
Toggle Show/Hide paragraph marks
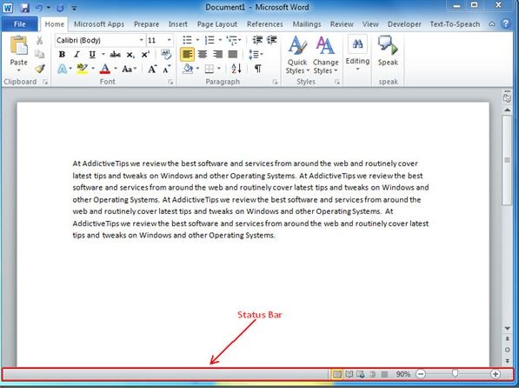pos(257,69)
